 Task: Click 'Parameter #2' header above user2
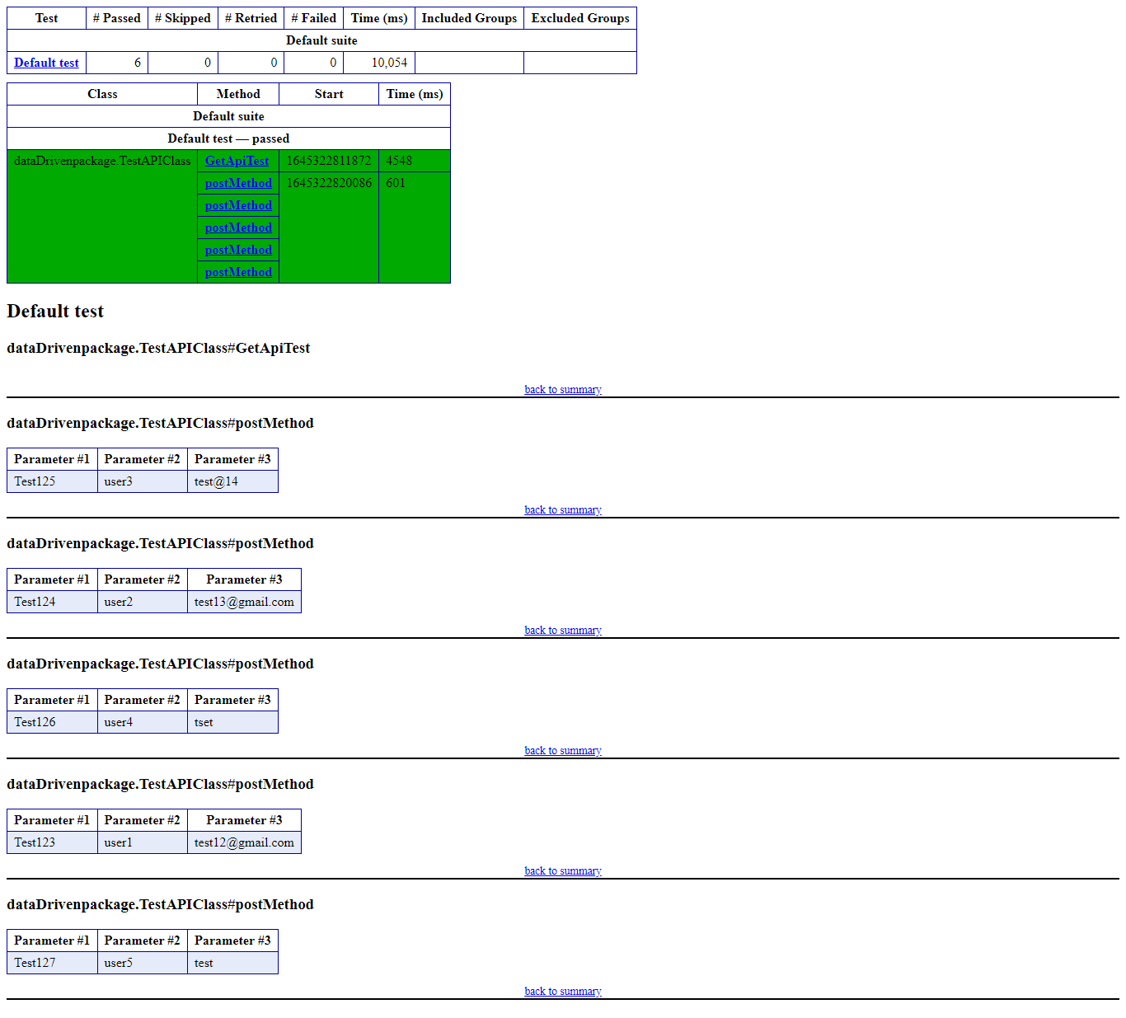tap(142, 579)
